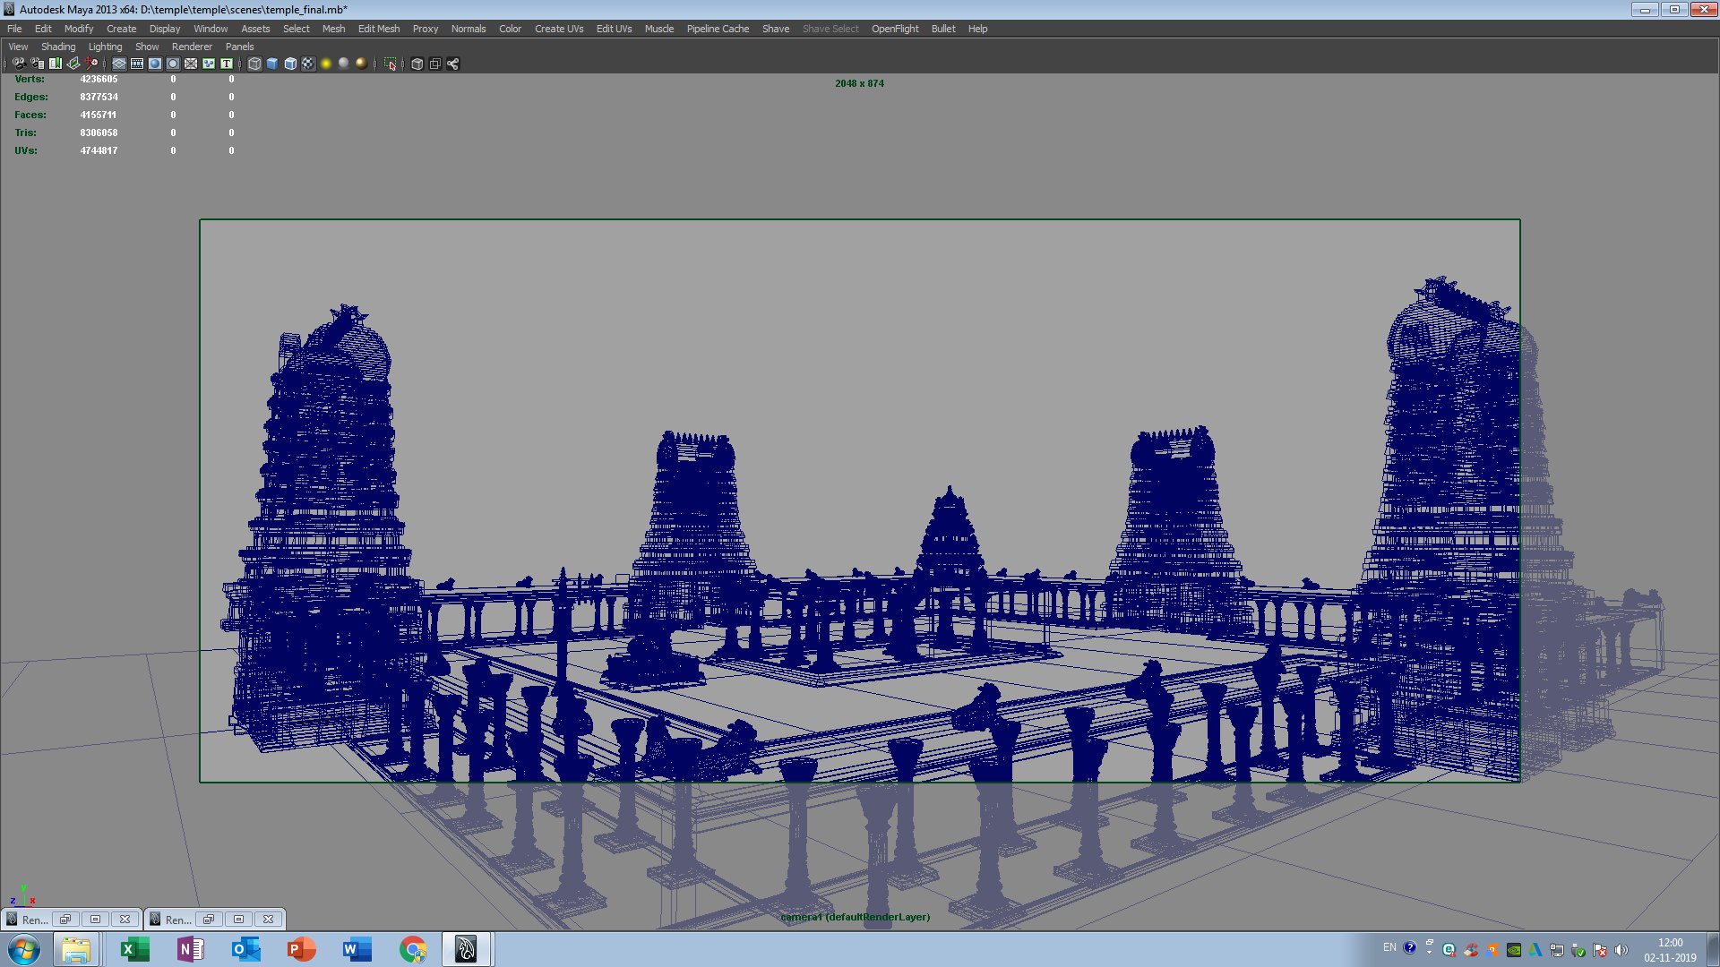The width and height of the screenshot is (1720, 967).
Task: Click the X-Ray Joints icon
Action: pyautogui.click(x=452, y=64)
